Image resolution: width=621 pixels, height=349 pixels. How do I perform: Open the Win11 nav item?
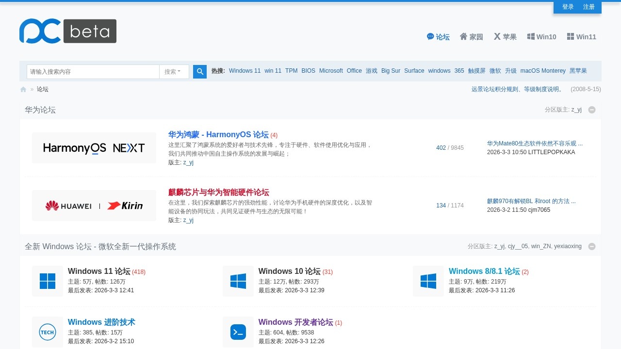pyautogui.click(x=582, y=37)
